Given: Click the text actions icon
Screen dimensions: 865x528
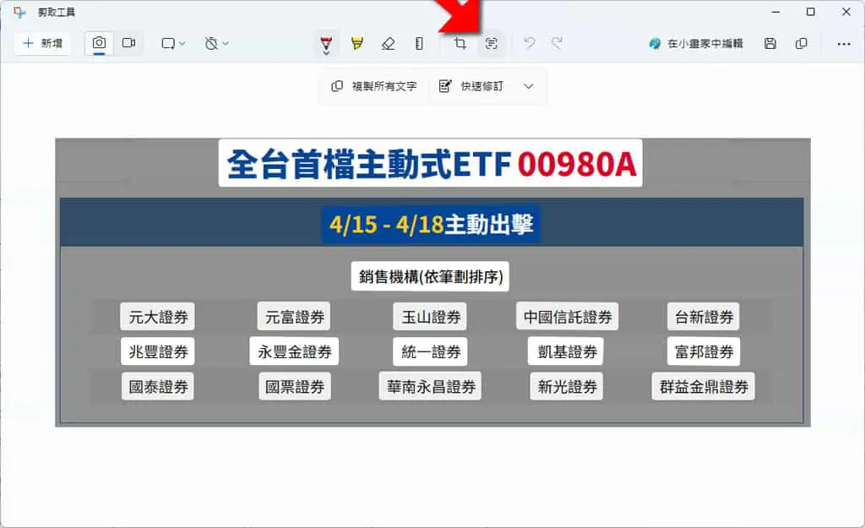Looking at the screenshot, I should click(491, 43).
